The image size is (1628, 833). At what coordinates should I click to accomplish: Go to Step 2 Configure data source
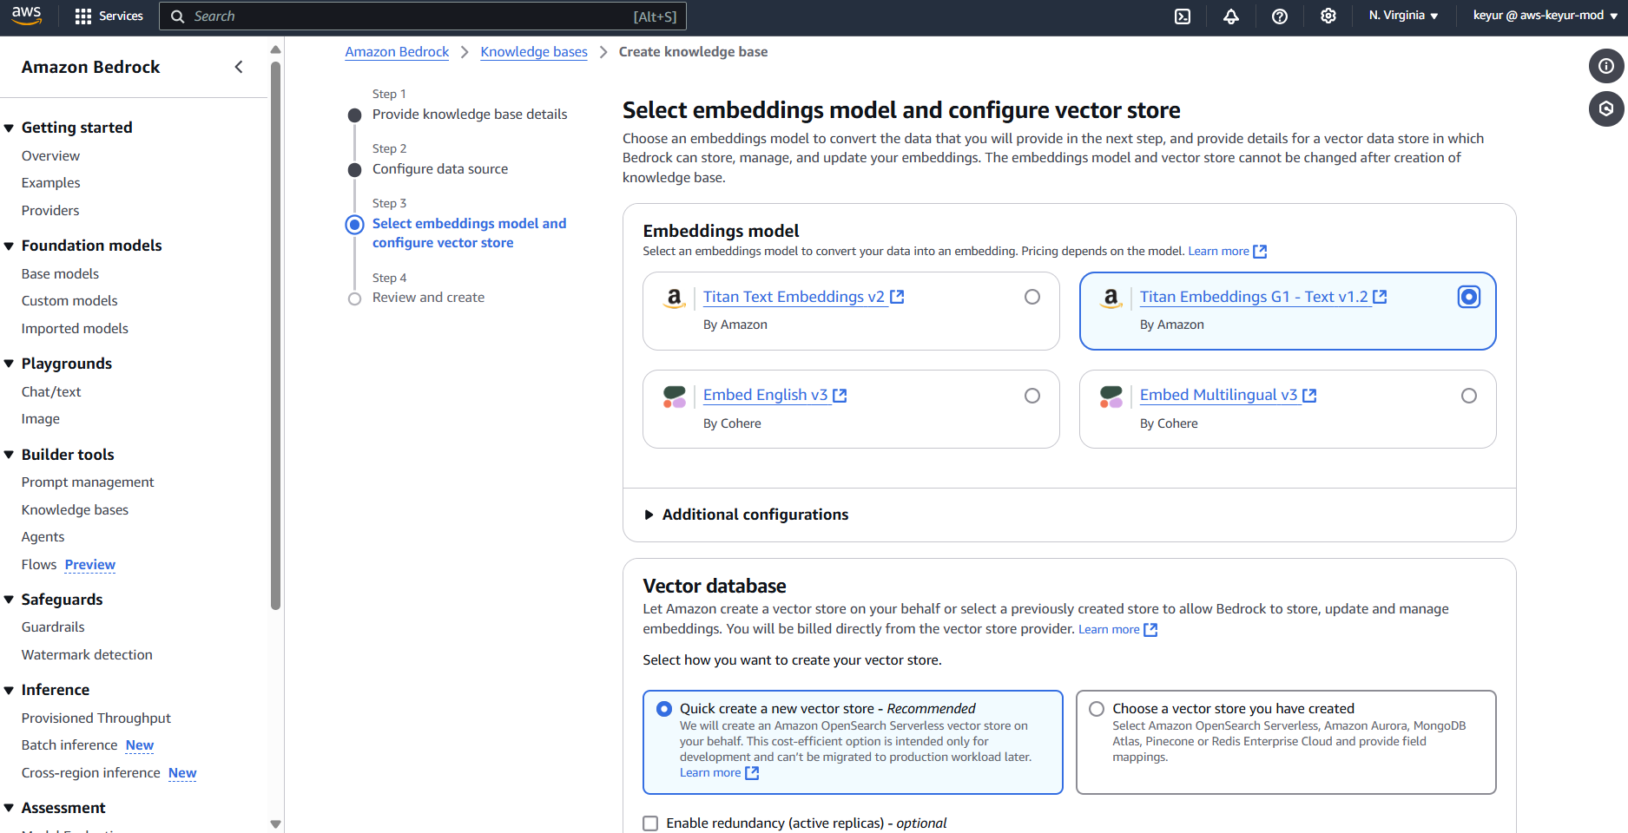point(440,169)
